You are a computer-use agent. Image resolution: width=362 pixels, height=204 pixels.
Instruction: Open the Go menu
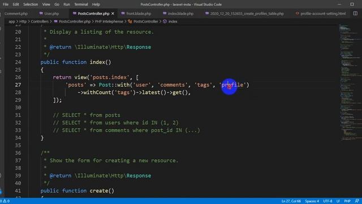[x=57, y=5]
